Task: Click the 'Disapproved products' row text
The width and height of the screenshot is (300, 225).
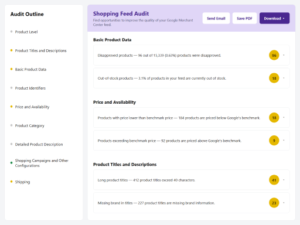Action: coord(159,56)
